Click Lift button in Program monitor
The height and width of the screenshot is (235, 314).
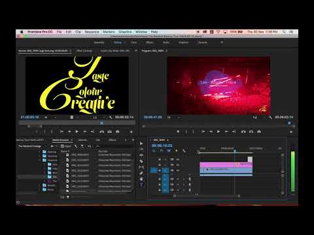click(x=243, y=132)
